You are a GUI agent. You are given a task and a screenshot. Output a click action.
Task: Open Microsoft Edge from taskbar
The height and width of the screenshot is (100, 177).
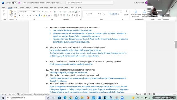point(65,97)
